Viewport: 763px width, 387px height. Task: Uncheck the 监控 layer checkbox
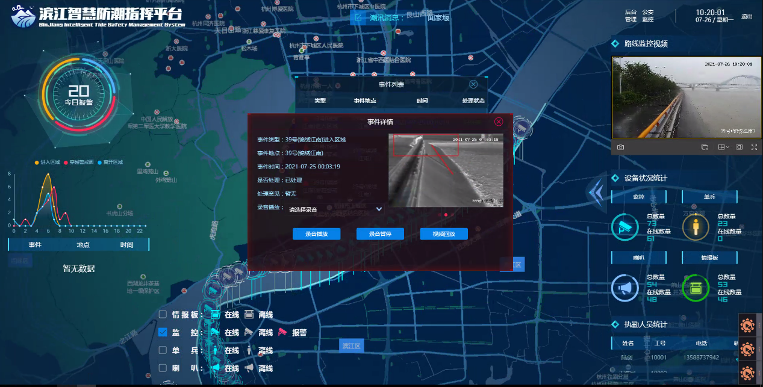pyautogui.click(x=163, y=332)
